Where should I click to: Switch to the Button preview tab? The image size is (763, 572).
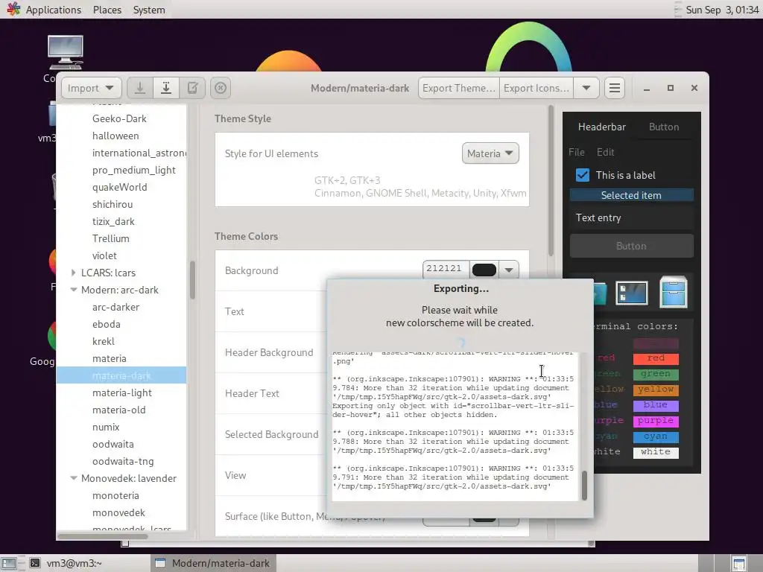click(664, 127)
